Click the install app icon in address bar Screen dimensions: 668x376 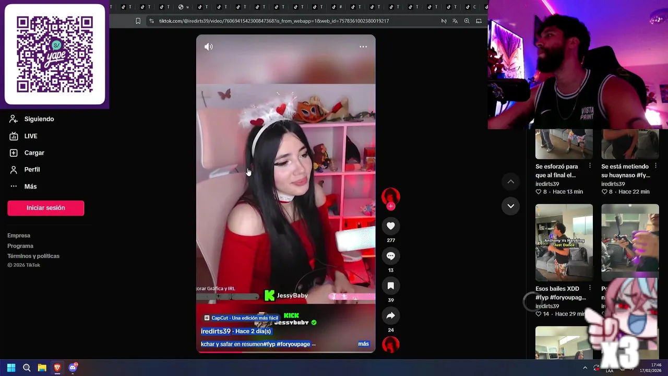[x=479, y=21]
